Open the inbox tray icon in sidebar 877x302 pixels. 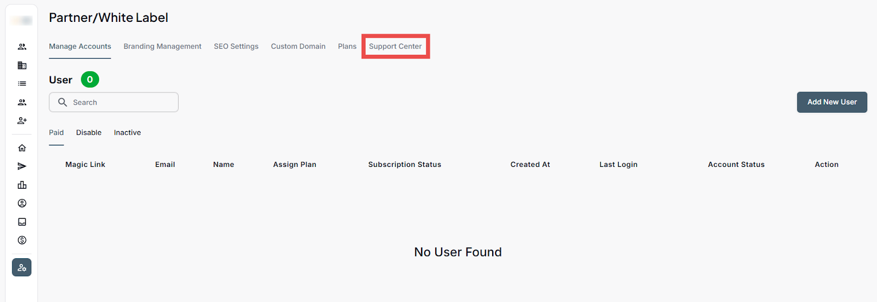(x=22, y=222)
